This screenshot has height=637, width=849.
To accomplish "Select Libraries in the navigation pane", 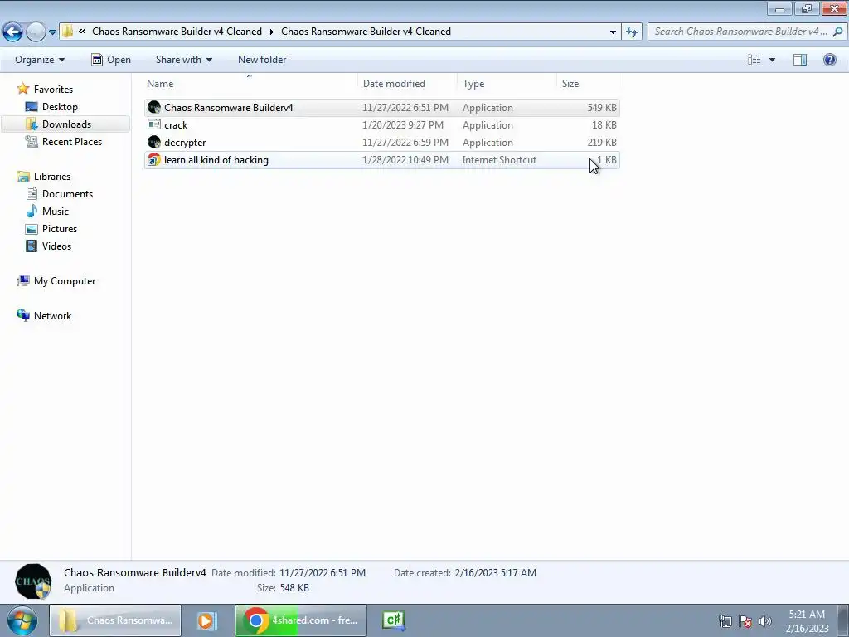I will pos(52,177).
